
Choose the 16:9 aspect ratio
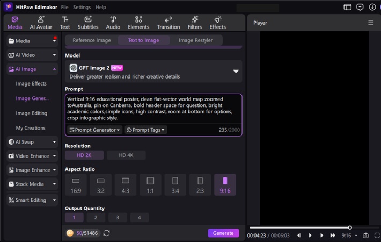coord(76,185)
